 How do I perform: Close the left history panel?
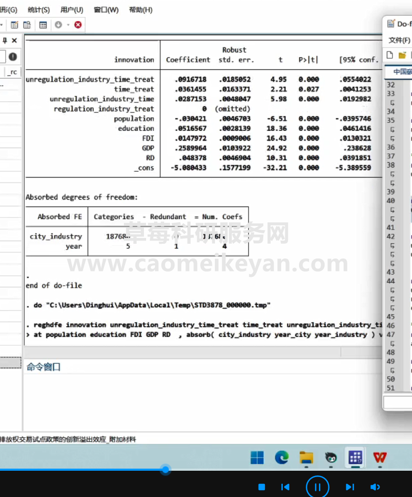(14, 40)
